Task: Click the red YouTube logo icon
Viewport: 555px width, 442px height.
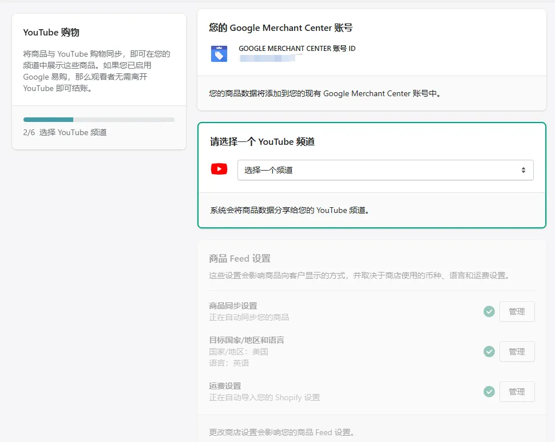Action: (x=219, y=169)
